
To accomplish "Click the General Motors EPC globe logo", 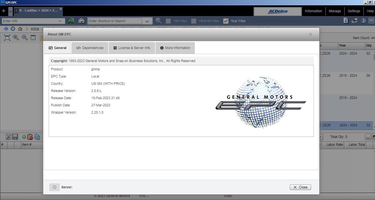I will point(261,102).
